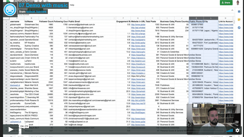Click the green Share button
Viewport: 244px width, 137px height.
click(x=226, y=3)
